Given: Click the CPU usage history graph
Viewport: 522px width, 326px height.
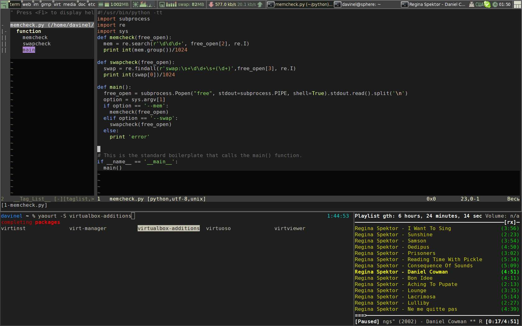Looking at the screenshot, I should click(148, 4).
